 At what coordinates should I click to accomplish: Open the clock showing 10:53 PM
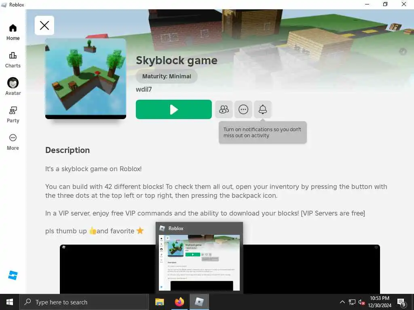point(379,302)
